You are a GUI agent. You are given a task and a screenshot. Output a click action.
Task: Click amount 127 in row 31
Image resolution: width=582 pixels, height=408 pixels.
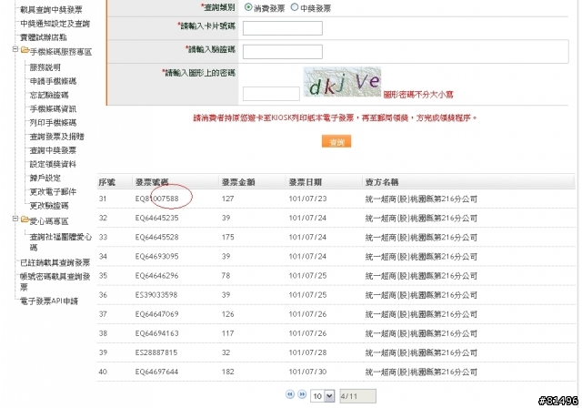click(x=227, y=199)
